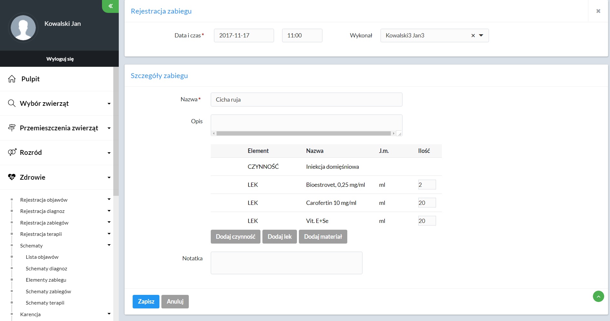Click the time field 11:00

pos(302,35)
